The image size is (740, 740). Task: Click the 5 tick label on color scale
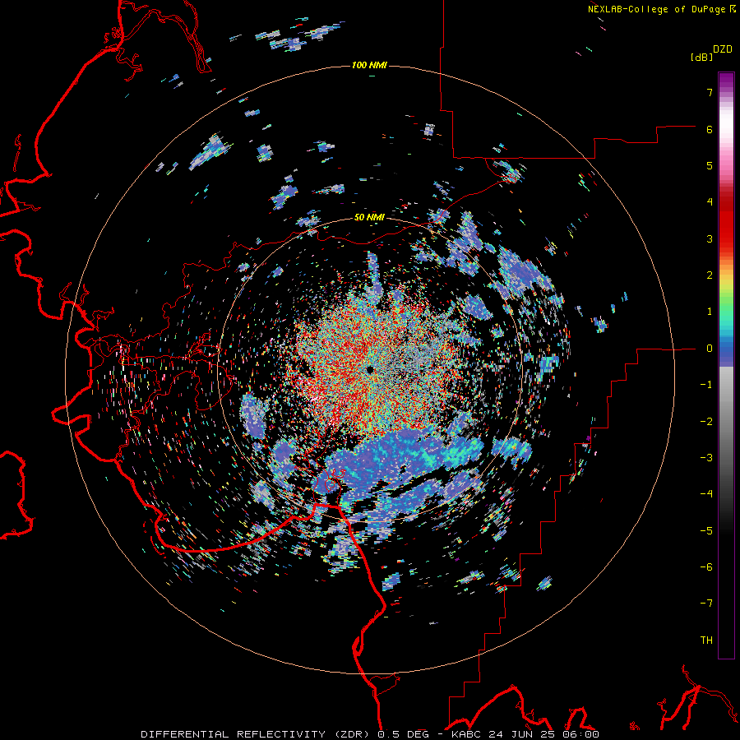point(710,165)
